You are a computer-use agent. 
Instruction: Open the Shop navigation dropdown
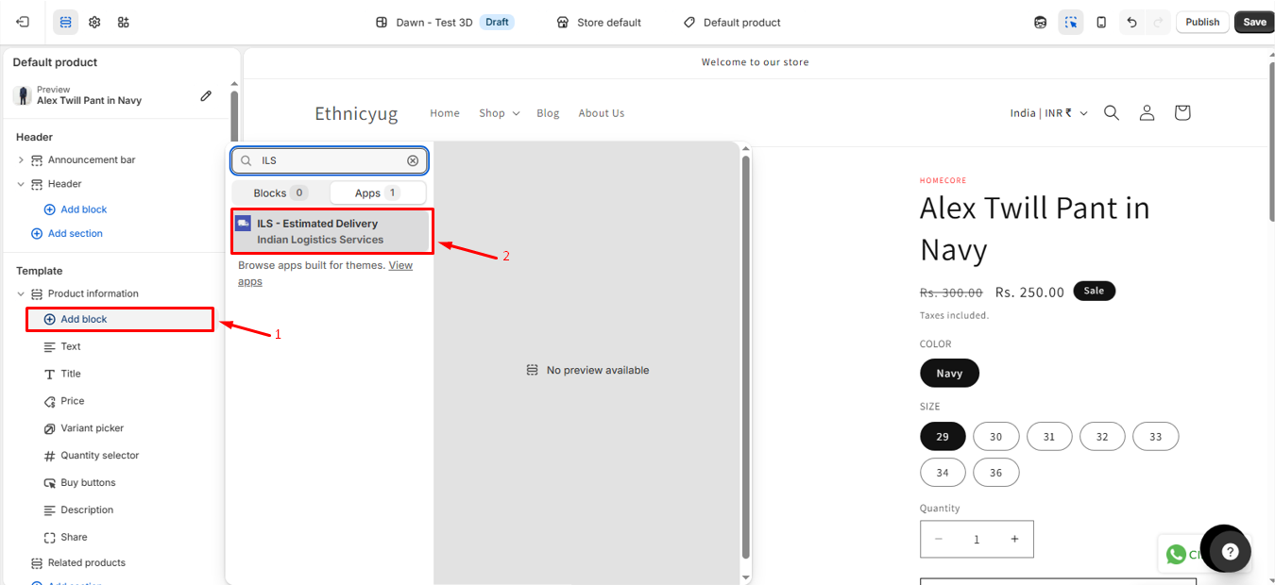(x=498, y=112)
